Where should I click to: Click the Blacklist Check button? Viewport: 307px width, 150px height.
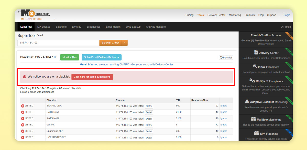[111, 43]
